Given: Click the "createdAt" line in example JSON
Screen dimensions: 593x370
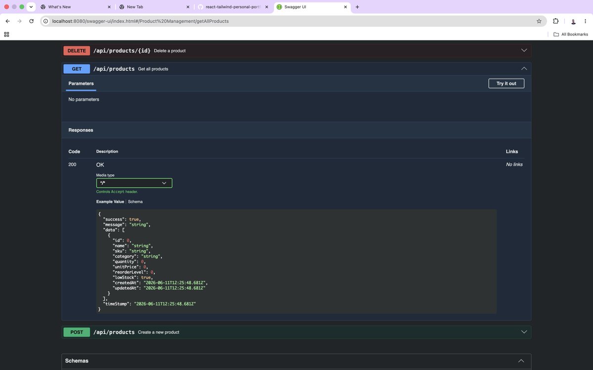Looking at the screenshot, I should point(161,283).
